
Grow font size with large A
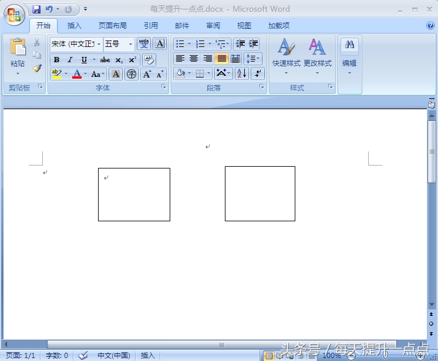pos(147,74)
